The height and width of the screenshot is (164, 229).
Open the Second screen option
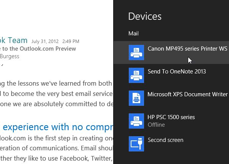tap(165, 140)
